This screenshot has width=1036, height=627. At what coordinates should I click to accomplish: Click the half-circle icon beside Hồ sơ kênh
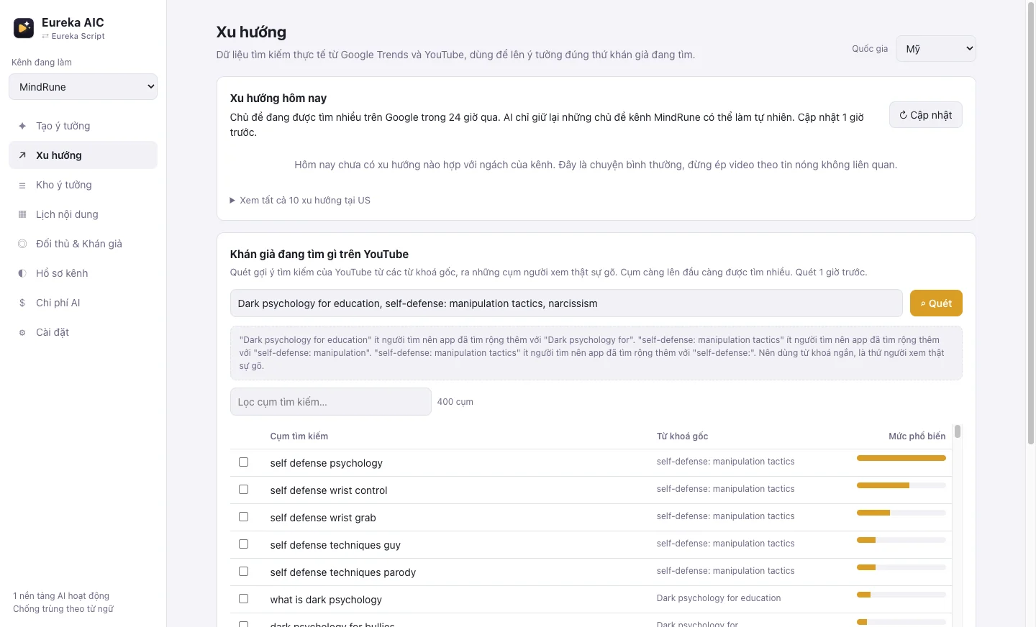coord(22,273)
